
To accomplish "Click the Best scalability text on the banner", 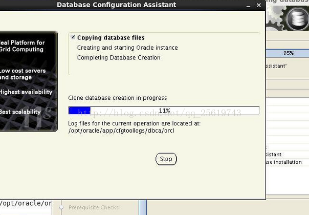I will click(20, 112).
